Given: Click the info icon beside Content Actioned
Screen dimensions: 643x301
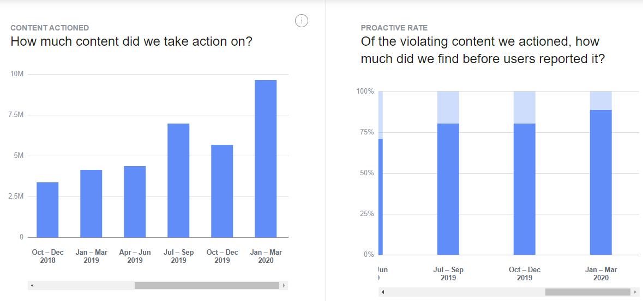Looking at the screenshot, I should pos(302,21).
